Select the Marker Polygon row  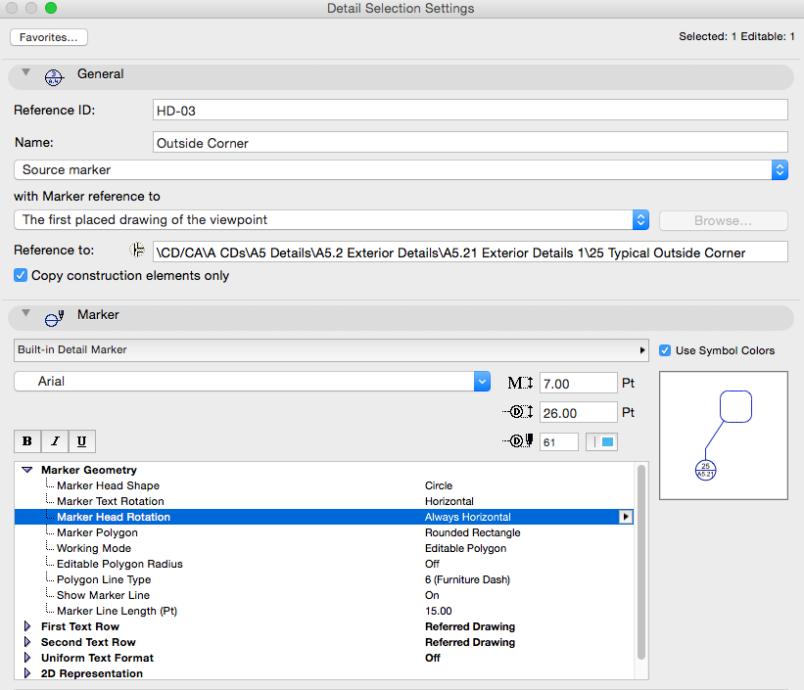coord(324,532)
